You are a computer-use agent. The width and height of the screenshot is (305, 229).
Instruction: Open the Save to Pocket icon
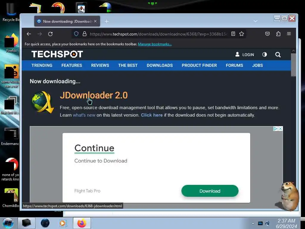coord(267,34)
